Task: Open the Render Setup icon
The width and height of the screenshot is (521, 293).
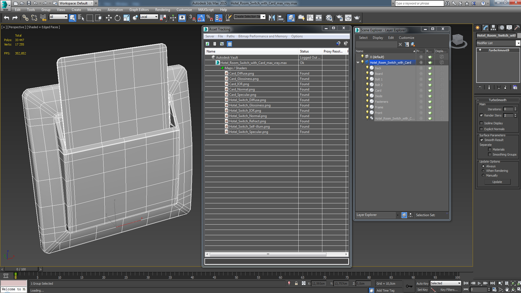Action: point(339,18)
